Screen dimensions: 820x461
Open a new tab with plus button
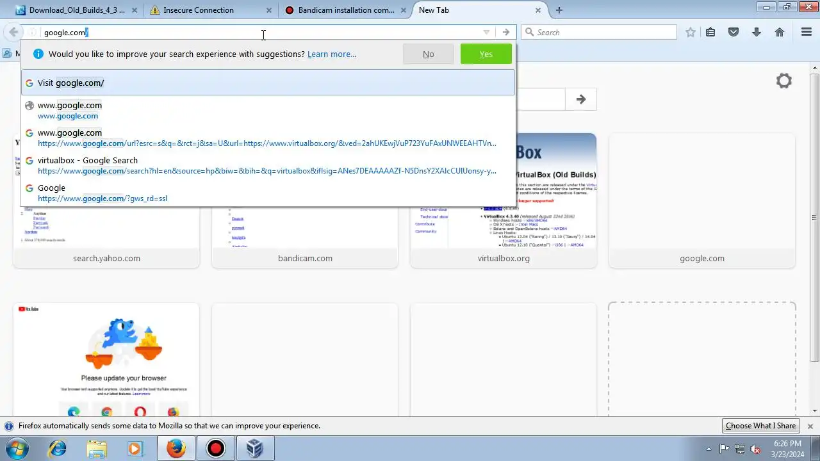click(559, 10)
